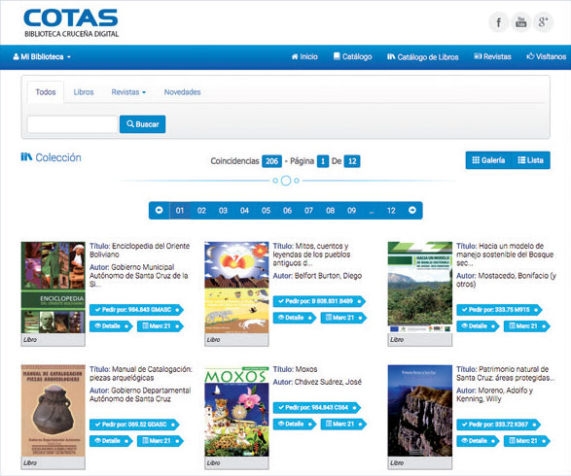Open Marc 21 for Moxos book
This screenshot has height=476, width=571.
click(343, 424)
